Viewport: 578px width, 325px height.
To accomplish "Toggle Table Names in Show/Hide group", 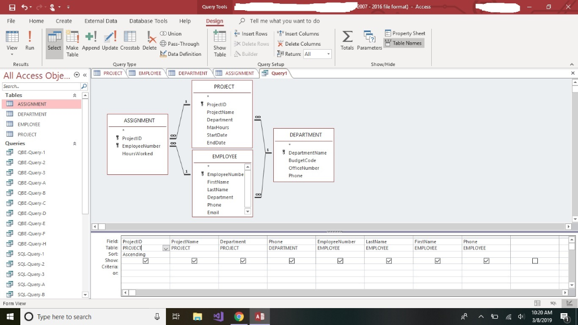I will pyautogui.click(x=404, y=43).
